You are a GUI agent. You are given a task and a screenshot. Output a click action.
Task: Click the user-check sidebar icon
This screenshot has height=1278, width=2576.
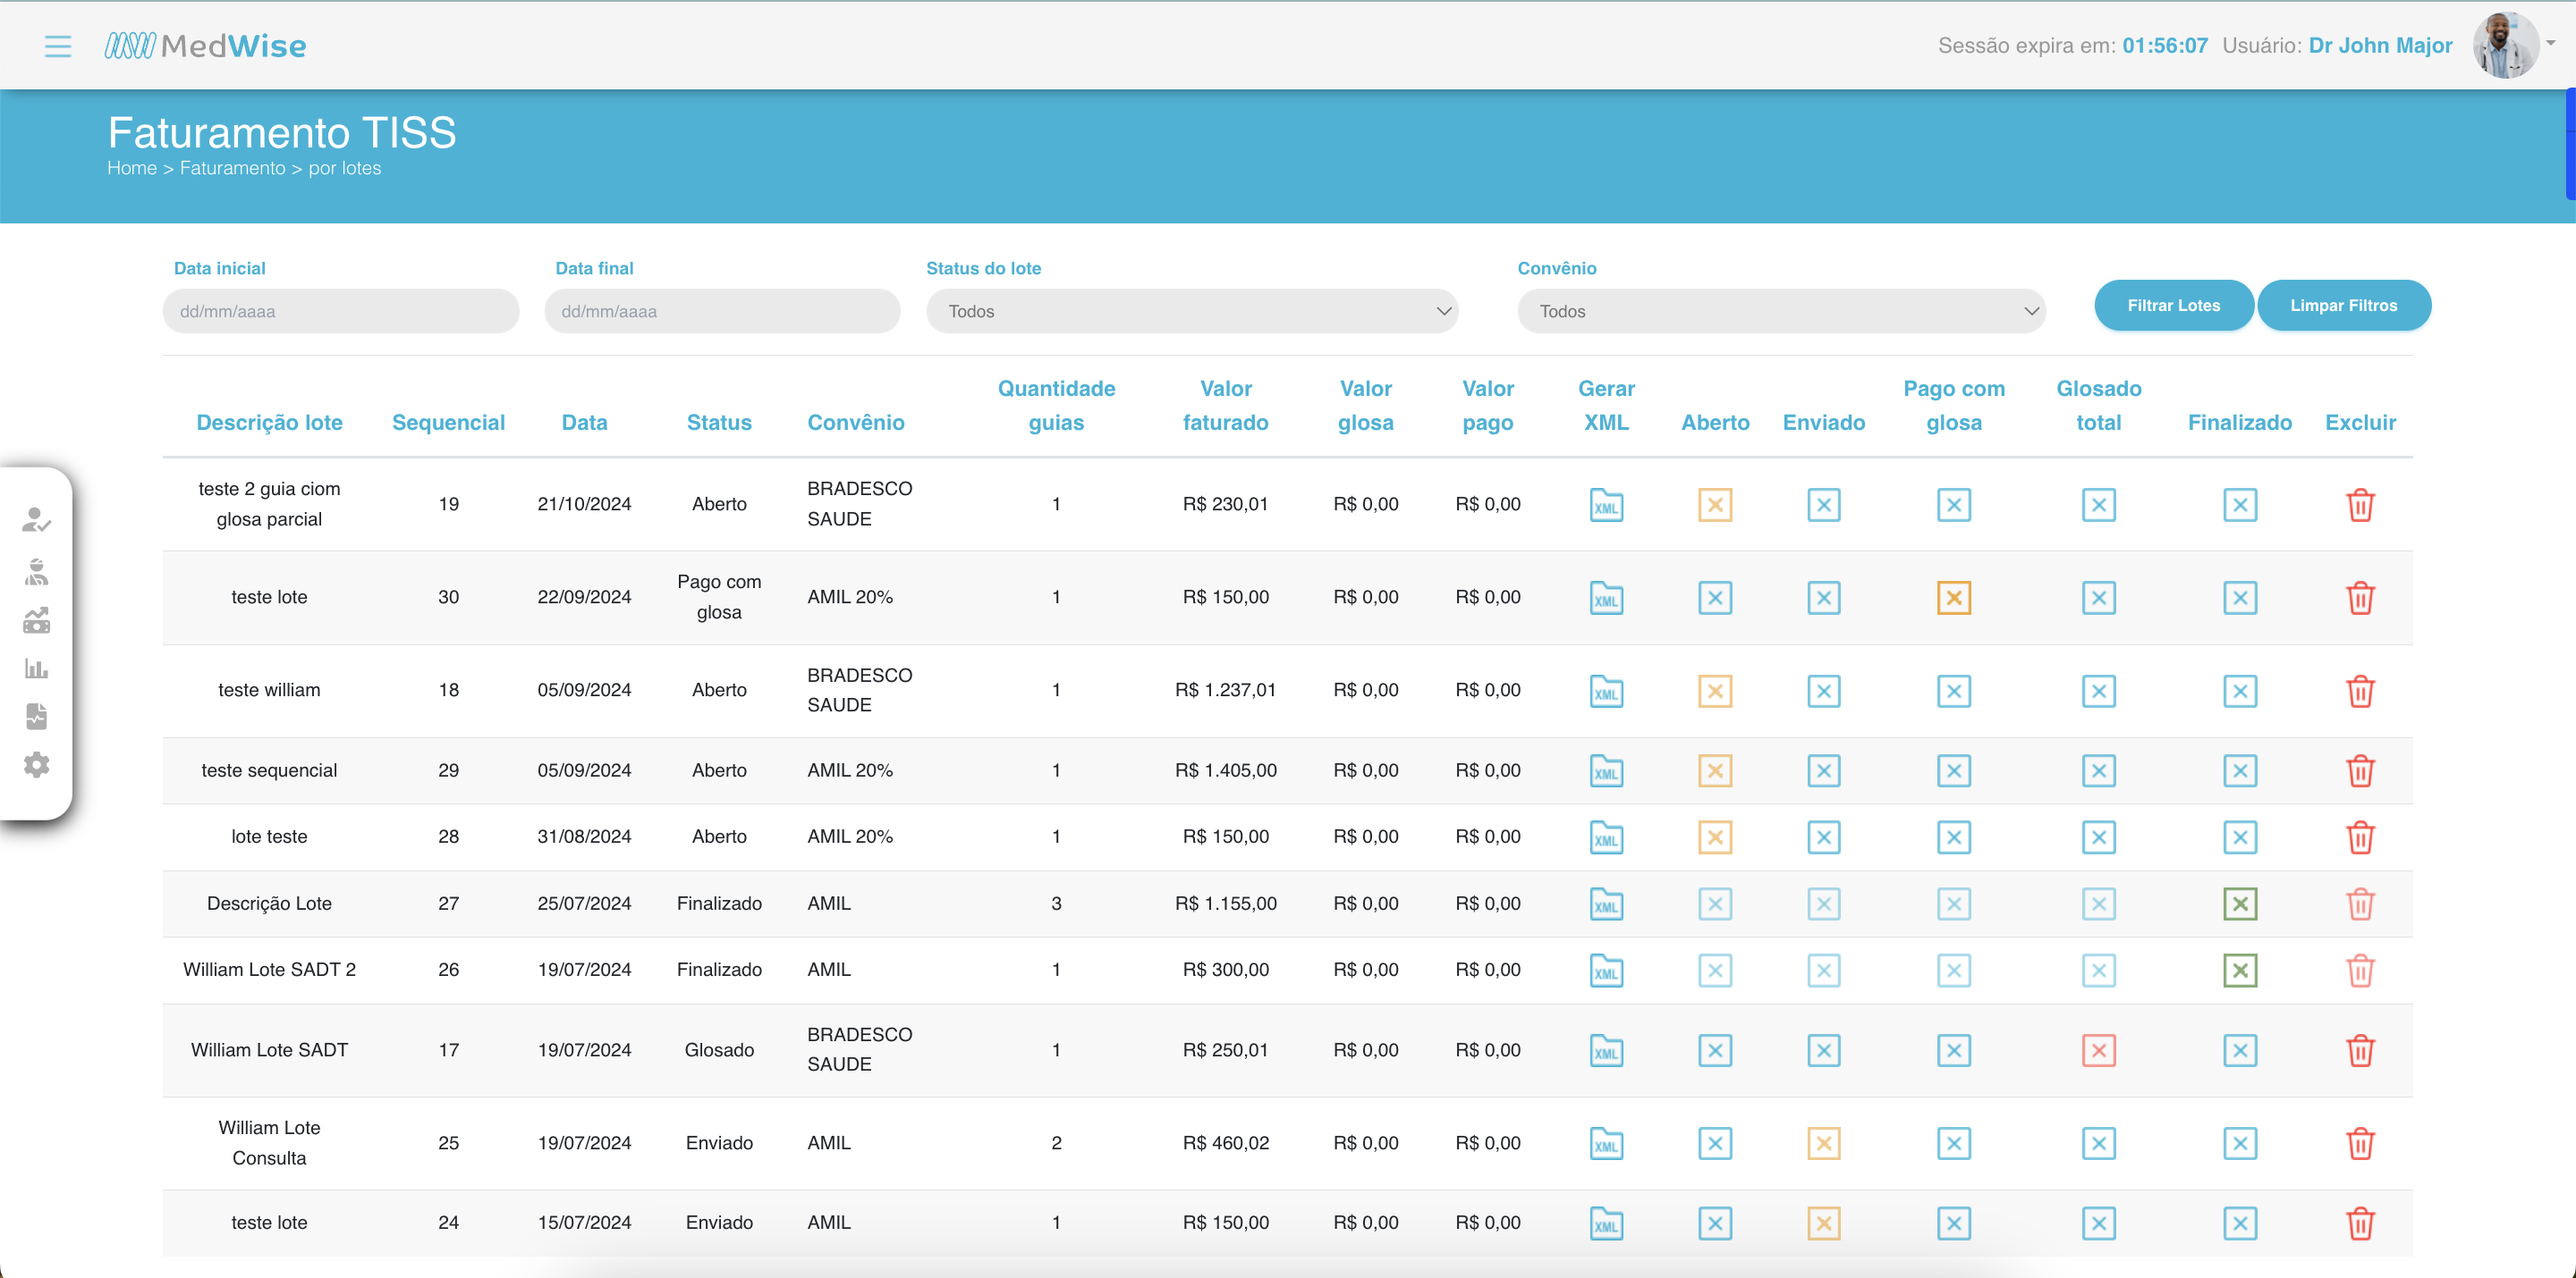pyautogui.click(x=37, y=519)
